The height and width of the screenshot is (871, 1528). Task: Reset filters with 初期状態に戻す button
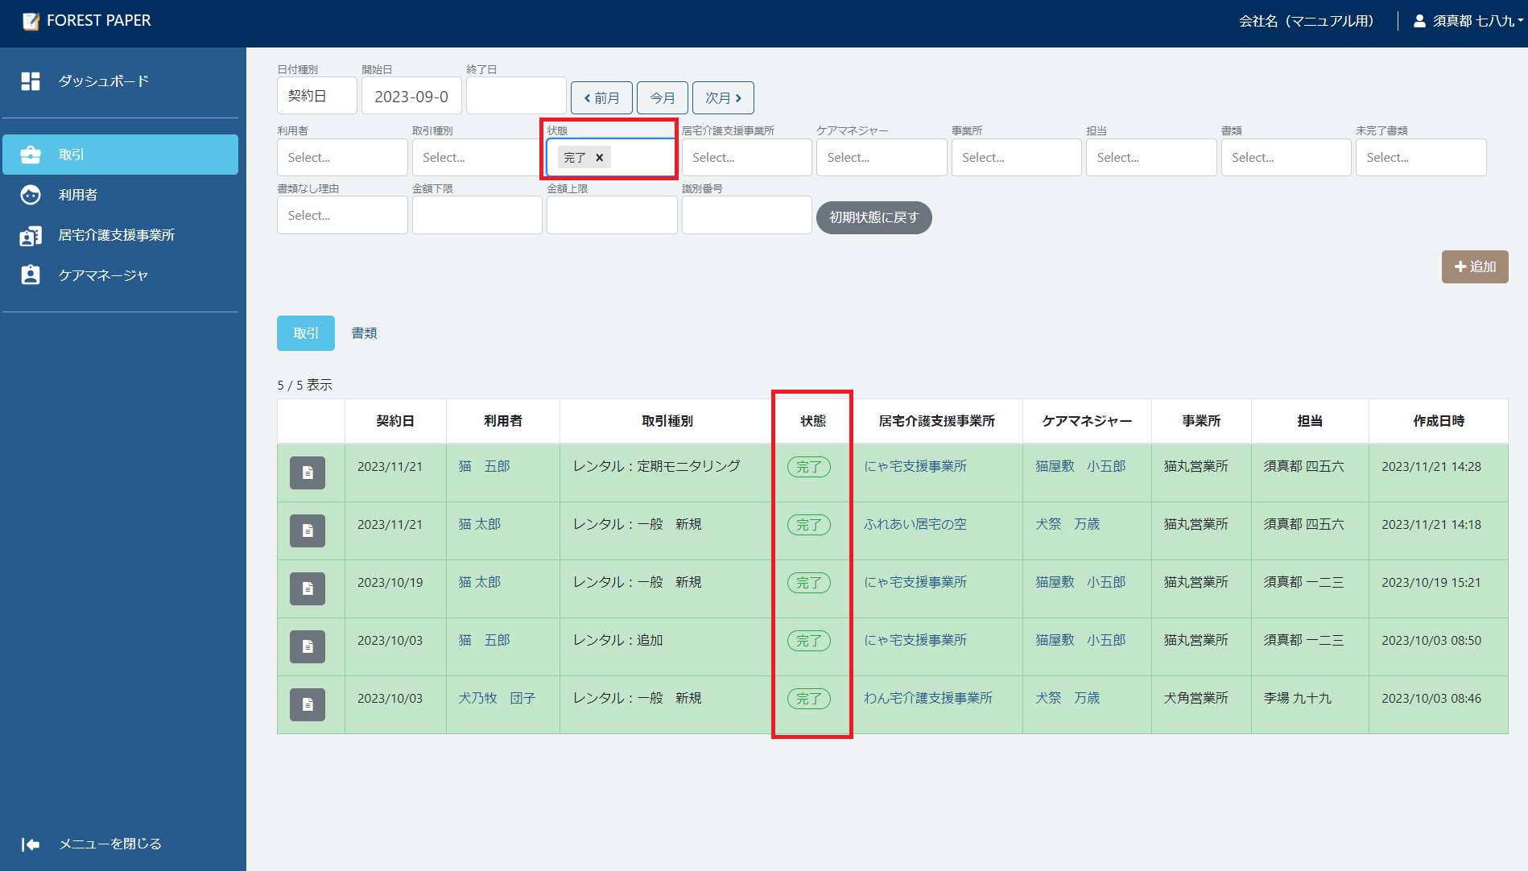point(873,218)
